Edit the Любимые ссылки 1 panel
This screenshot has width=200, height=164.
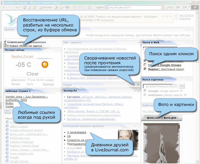56,91
